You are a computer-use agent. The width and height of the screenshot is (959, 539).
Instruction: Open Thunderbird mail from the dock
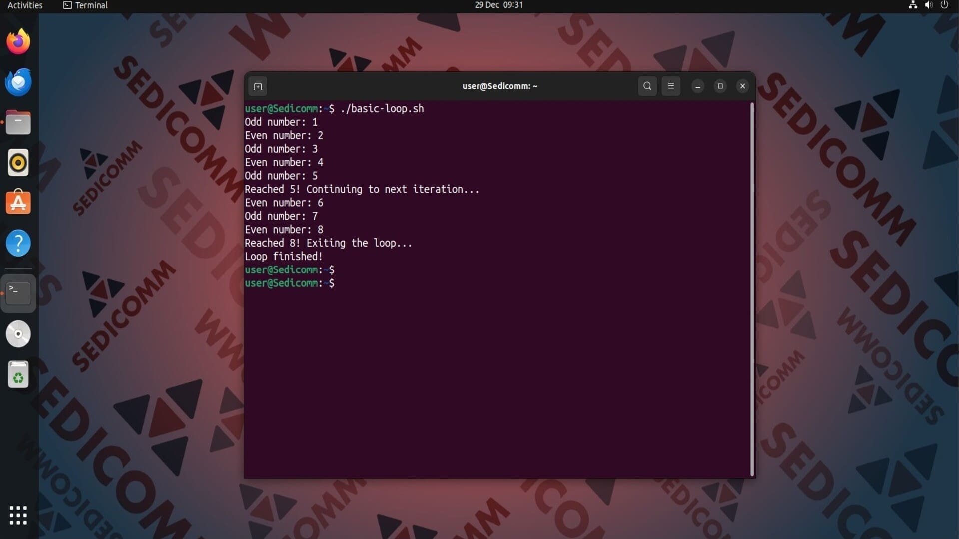pyautogui.click(x=18, y=82)
